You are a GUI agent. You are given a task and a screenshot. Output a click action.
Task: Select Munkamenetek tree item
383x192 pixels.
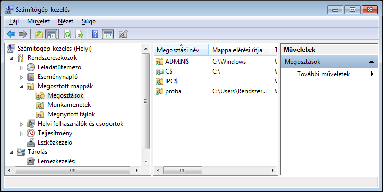pyautogui.click(x=69, y=105)
